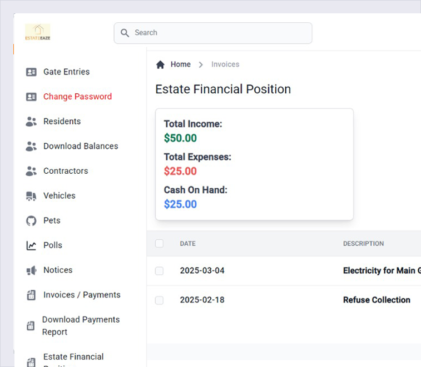Click the Vehicles truck icon

[x=31, y=196]
